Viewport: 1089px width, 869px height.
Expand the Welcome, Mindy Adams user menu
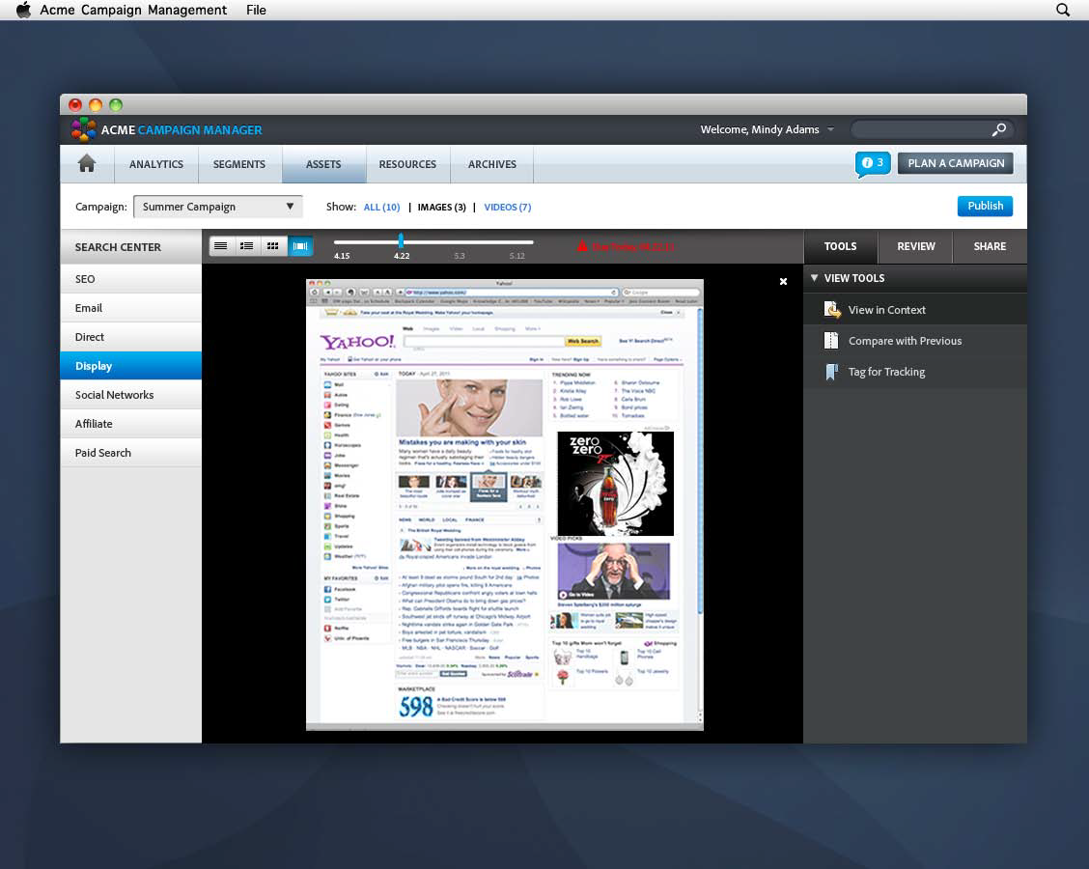coord(767,129)
